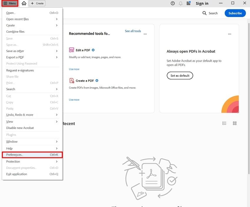Open the hamburger Menu button
The height and width of the screenshot is (207, 250).
coord(10,3)
